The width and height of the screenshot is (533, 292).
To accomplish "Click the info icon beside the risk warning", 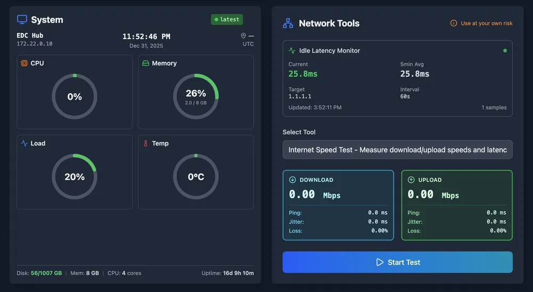I will coord(454,23).
